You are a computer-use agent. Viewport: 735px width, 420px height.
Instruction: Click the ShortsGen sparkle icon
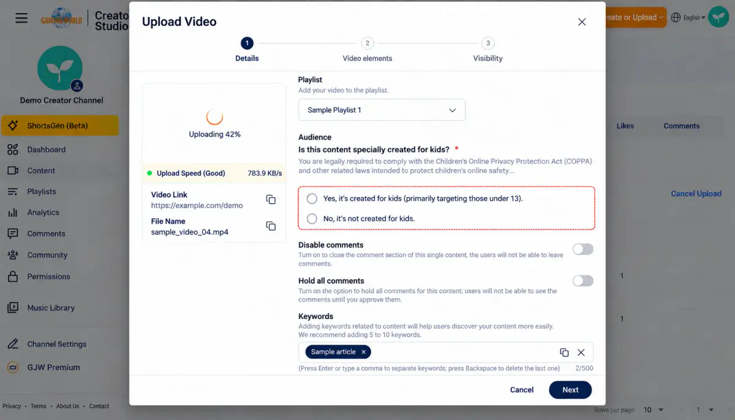13,126
